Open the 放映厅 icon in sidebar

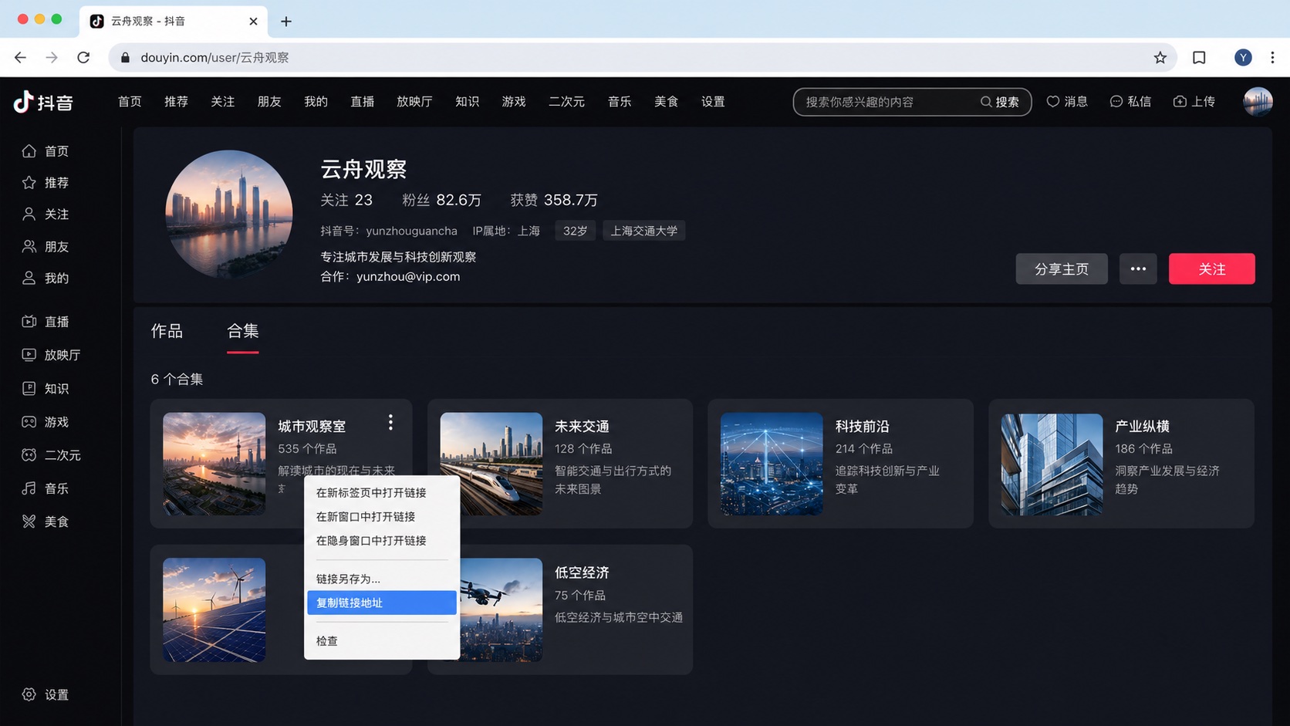click(29, 354)
